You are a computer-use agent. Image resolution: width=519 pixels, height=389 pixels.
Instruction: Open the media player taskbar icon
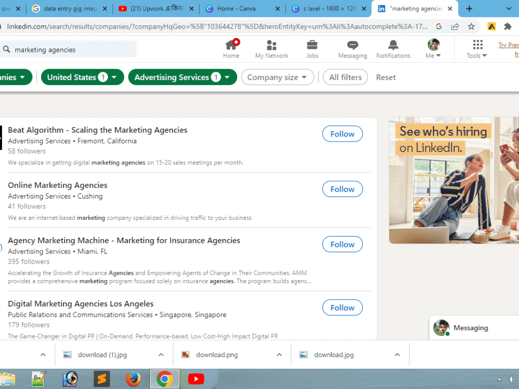coord(70,379)
